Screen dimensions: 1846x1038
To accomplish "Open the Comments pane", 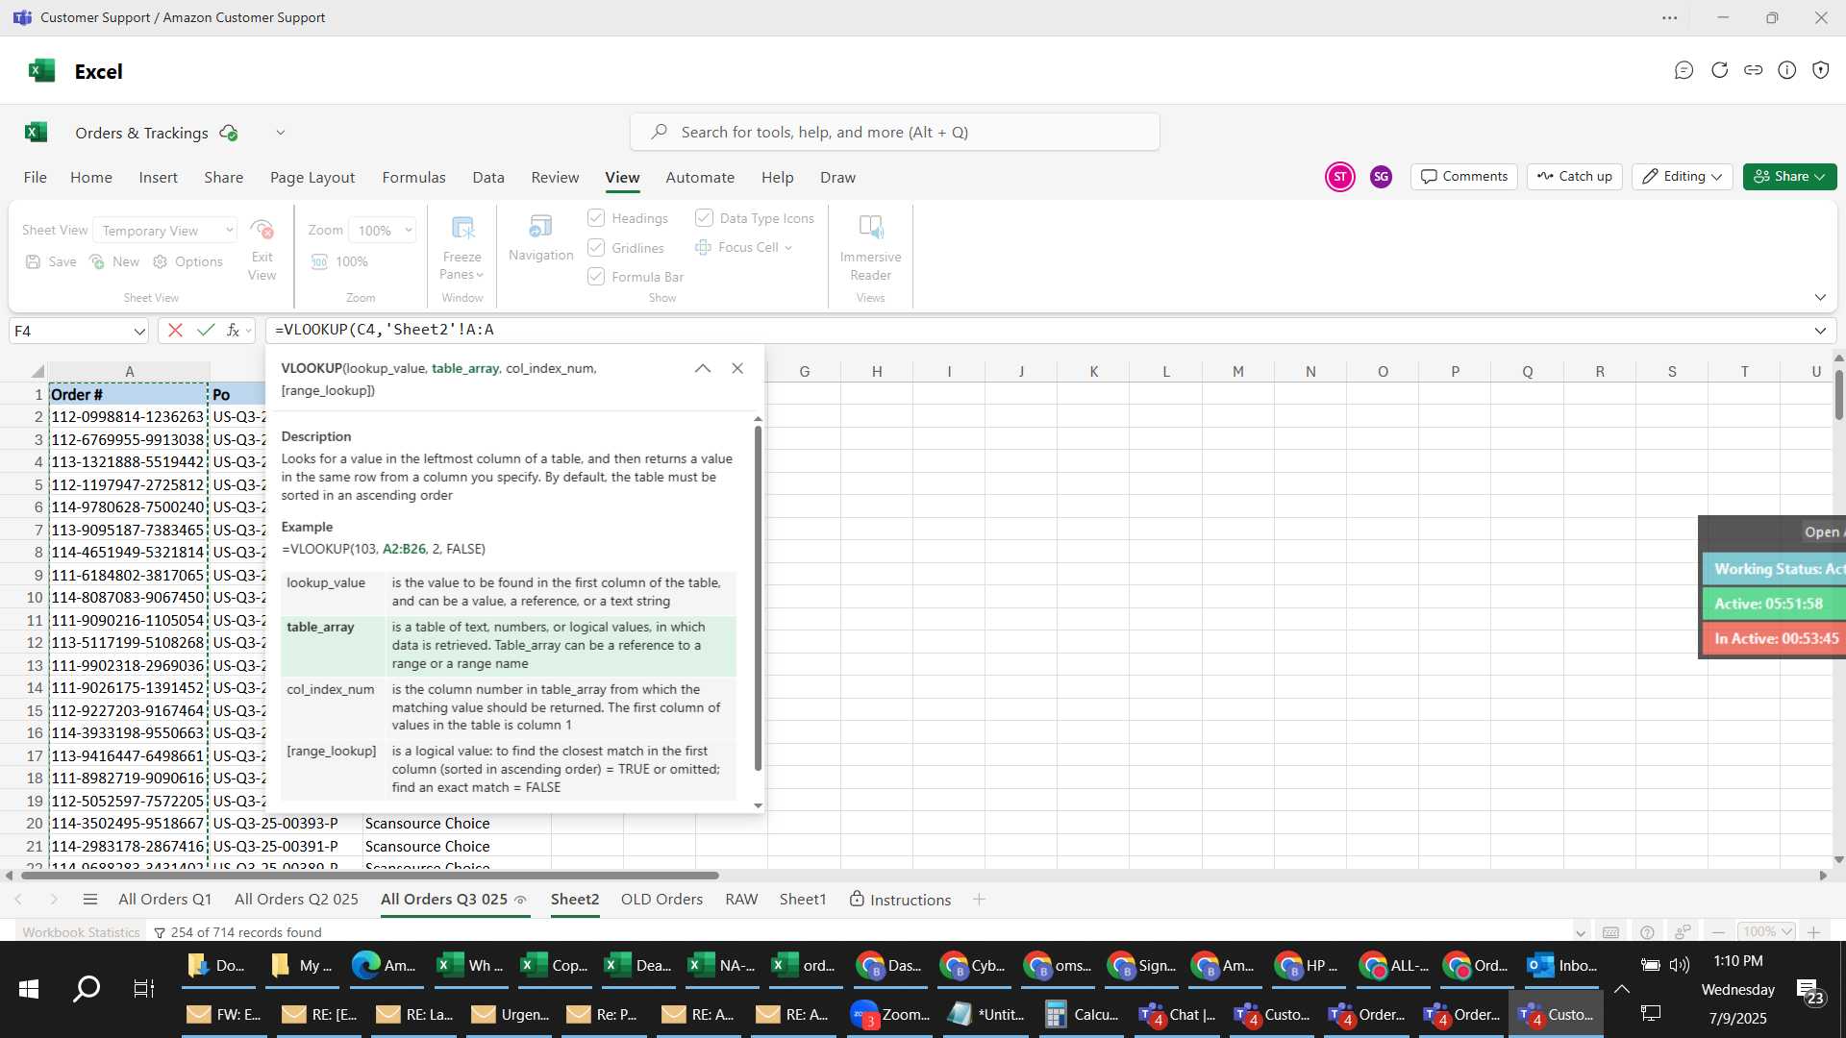I will 1463,177.
